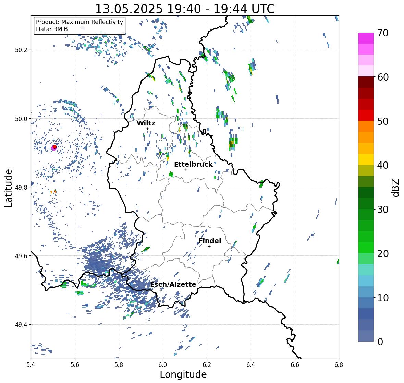Click the Longitude axis label
The width and height of the screenshot is (404, 383).
183,374
